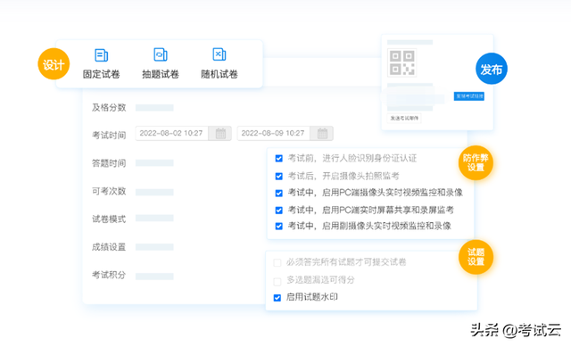571x347 pixels.
Task: Select the 固定试卷 paper icon
Action: 101,55
